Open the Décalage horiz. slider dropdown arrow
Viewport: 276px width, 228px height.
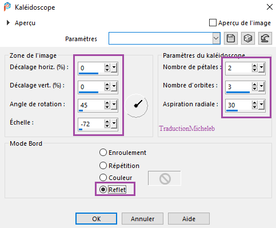[x=114, y=68]
